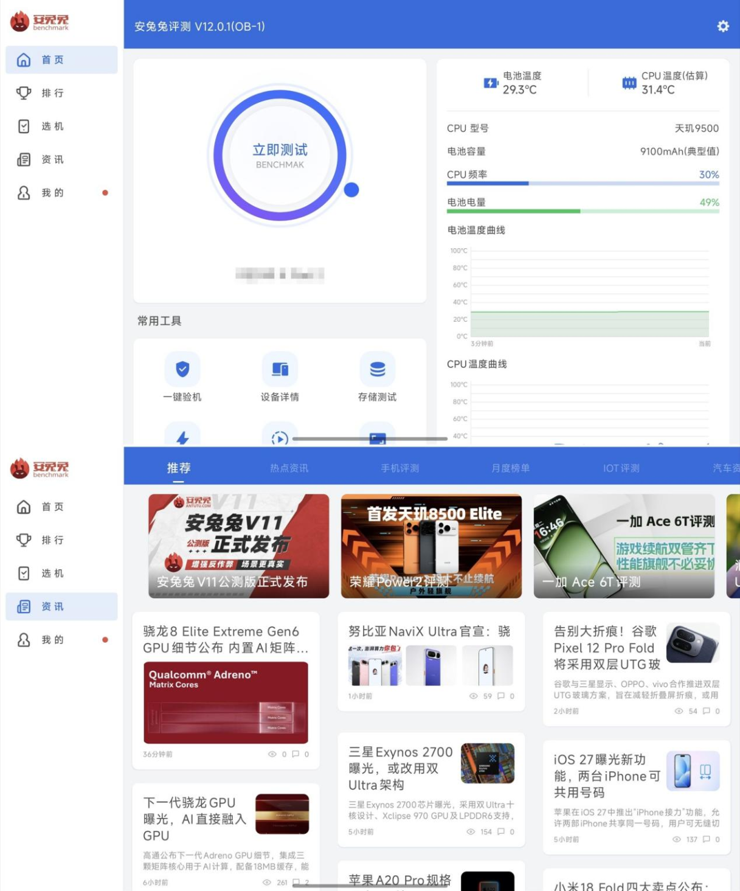This screenshot has height=891, width=740.
Task: Open 设备详情 device info icon
Action: [280, 369]
